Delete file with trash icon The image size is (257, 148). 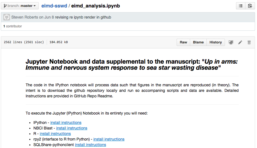[249, 42]
